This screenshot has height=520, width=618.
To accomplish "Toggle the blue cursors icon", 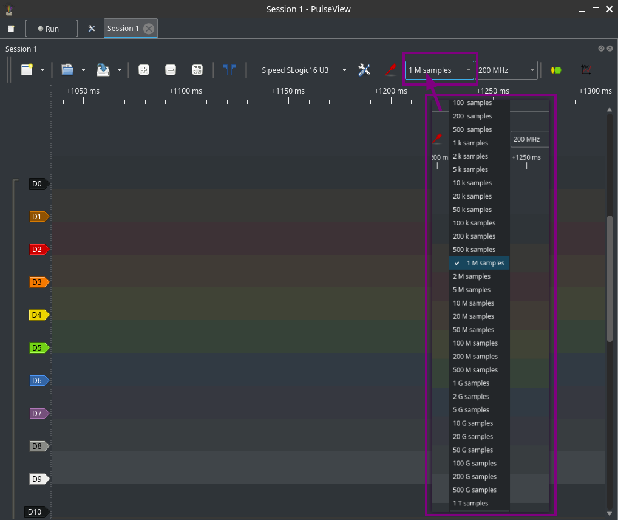I will tap(229, 70).
